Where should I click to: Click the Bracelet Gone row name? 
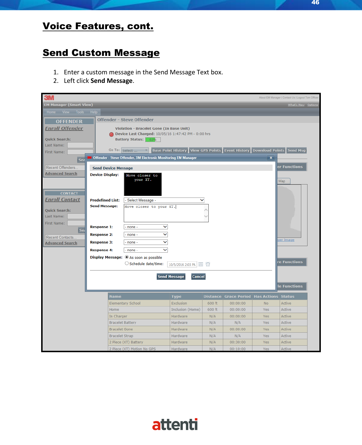coord(121,329)
